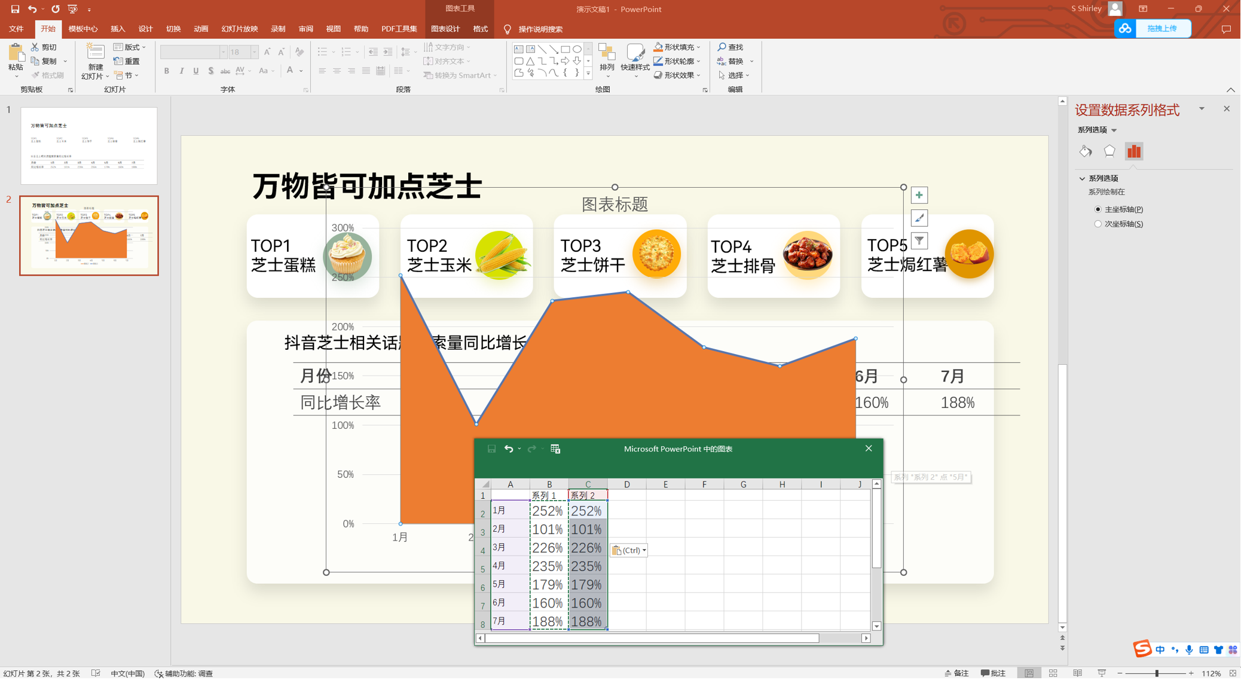Click the Chart Filters funnel icon
This screenshot has width=1241, height=683.
[x=919, y=241]
